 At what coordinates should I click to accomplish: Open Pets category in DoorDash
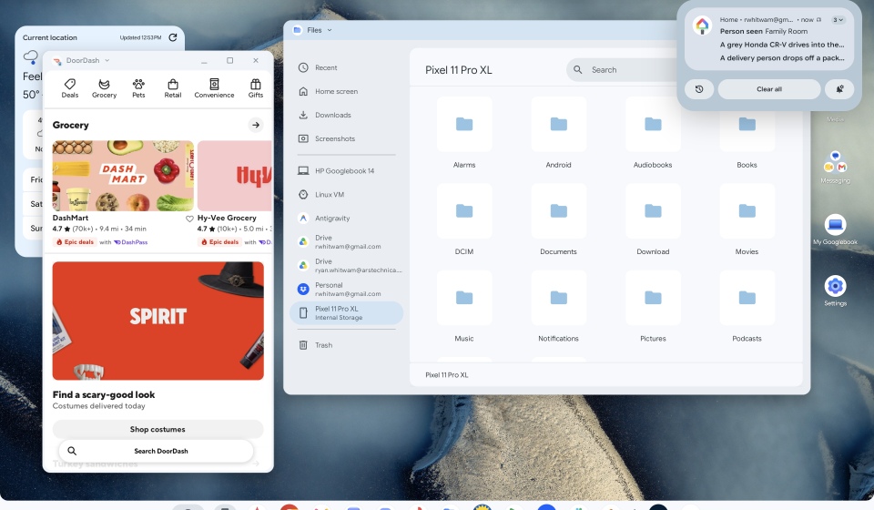pyautogui.click(x=138, y=88)
